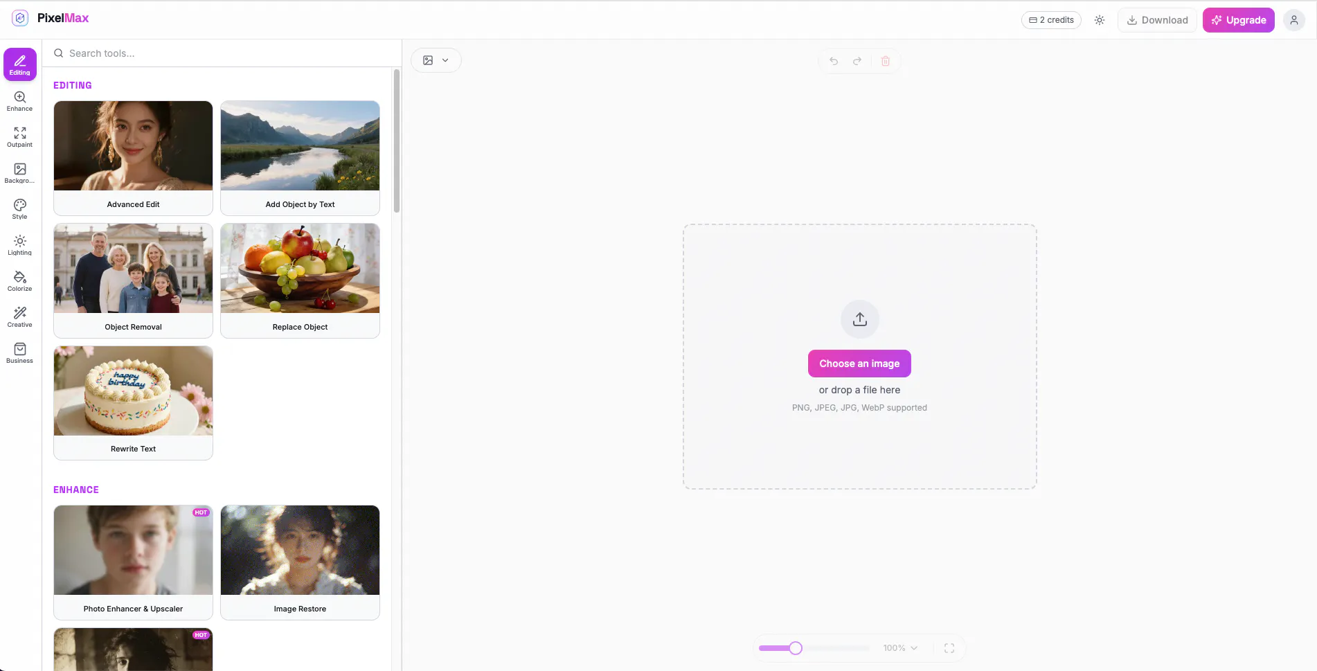This screenshot has width=1317, height=671.
Task: Open the 100% zoom level dropdown
Action: click(900, 648)
